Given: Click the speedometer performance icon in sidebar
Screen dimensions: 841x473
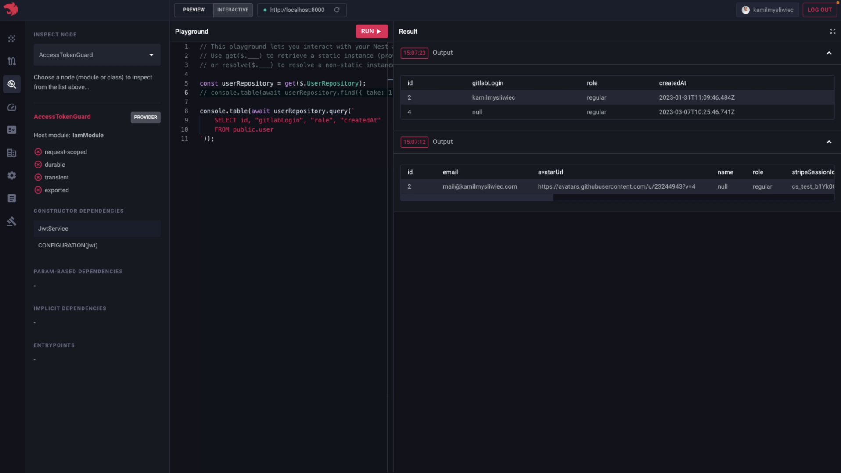Looking at the screenshot, I should [12, 107].
